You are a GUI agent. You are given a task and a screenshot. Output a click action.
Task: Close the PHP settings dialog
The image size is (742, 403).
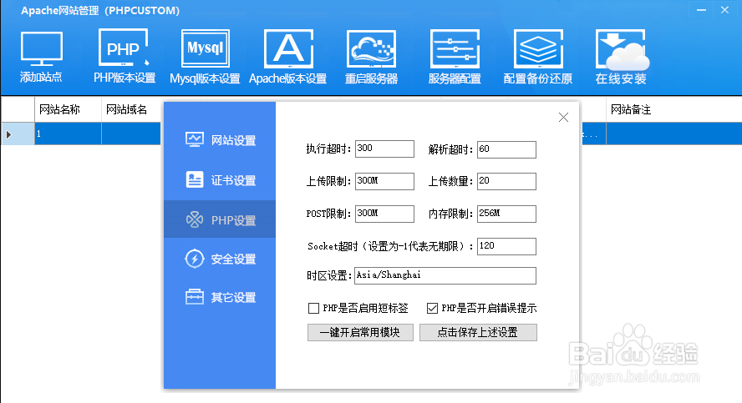pos(563,117)
